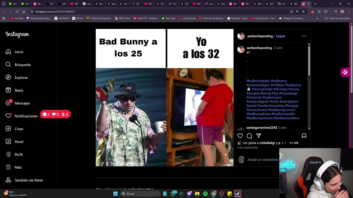Click the #sanbenitoposting hashtag
Screen dimensions: 353x198
tap(270, 106)
